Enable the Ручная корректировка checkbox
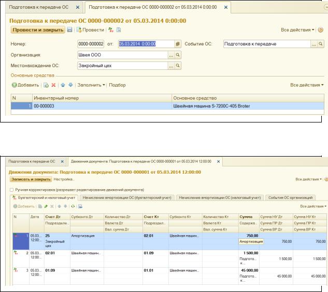 (11, 190)
